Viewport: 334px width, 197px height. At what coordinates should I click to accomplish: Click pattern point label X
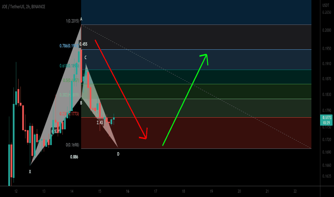point(30,172)
